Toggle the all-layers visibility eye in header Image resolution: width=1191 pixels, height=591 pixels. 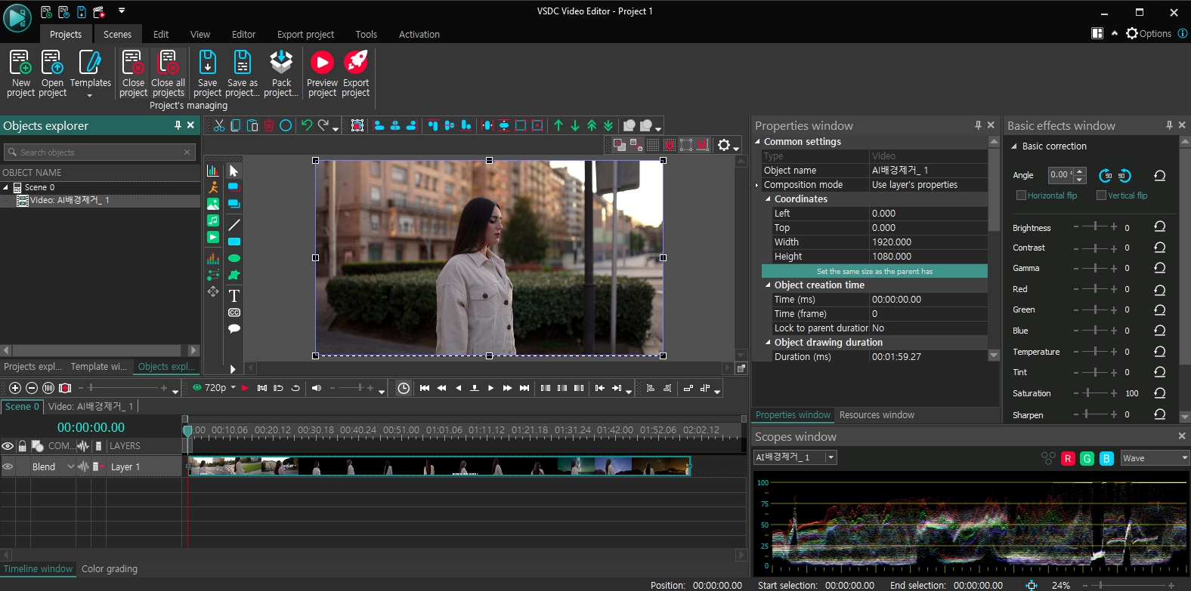coord(8,446)
